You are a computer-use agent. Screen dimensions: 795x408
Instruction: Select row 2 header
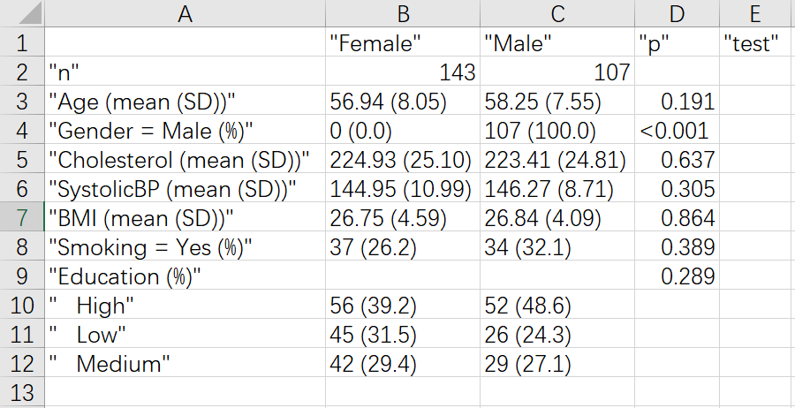click(x=21, y=72)
